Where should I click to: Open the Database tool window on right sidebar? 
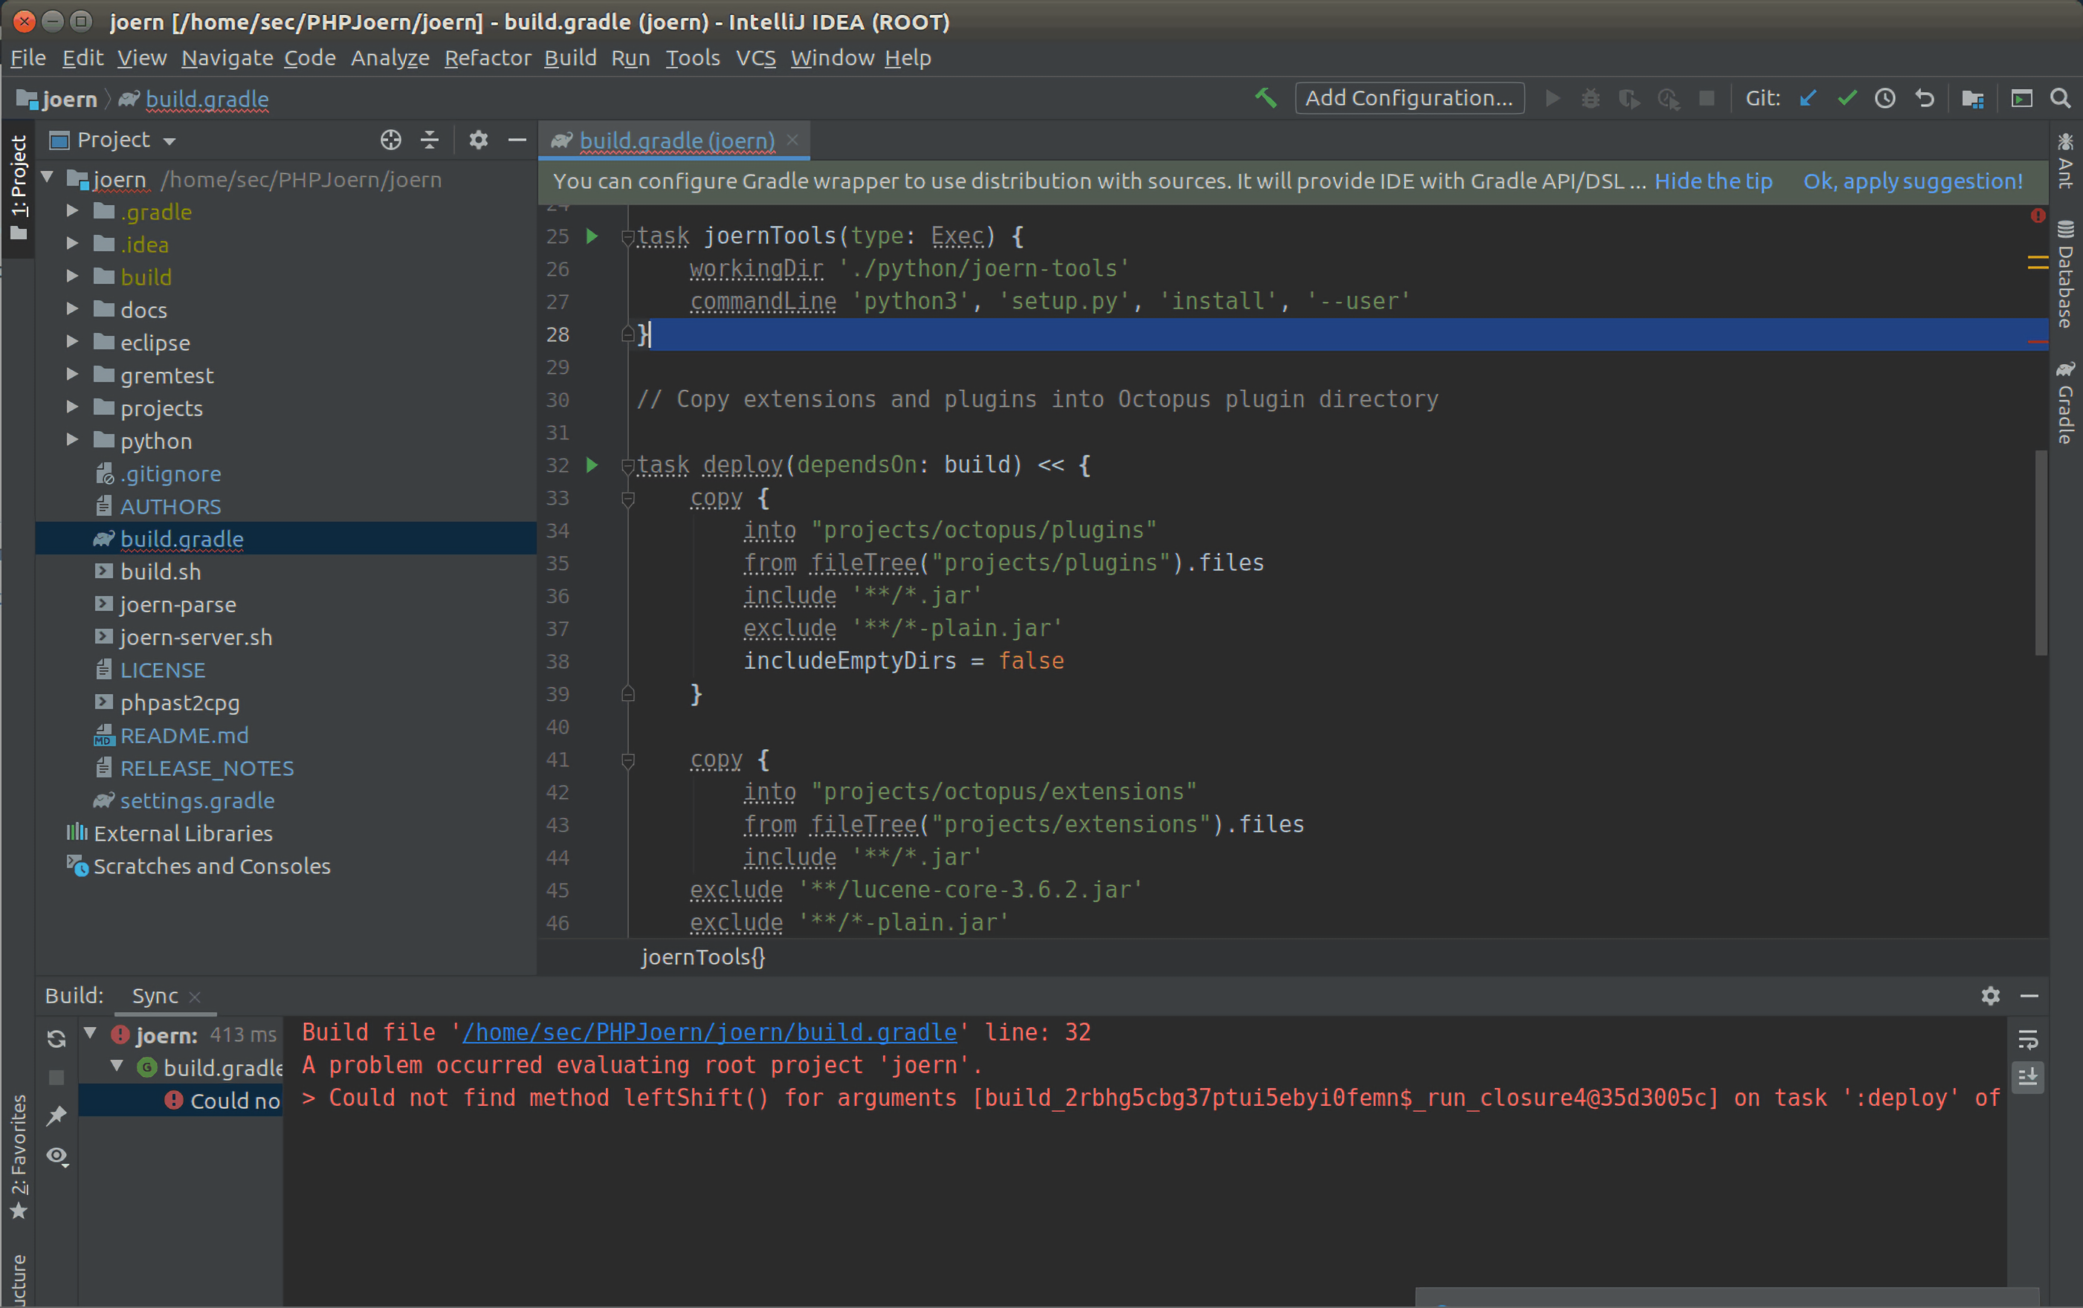click(x=2066, y=275)
